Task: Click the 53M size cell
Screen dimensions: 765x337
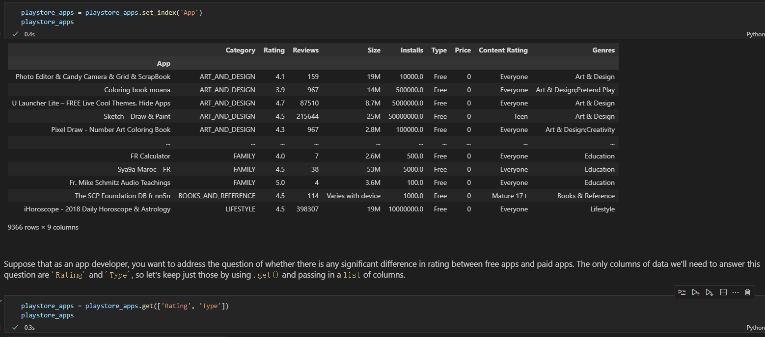Action: coord(374,169)
